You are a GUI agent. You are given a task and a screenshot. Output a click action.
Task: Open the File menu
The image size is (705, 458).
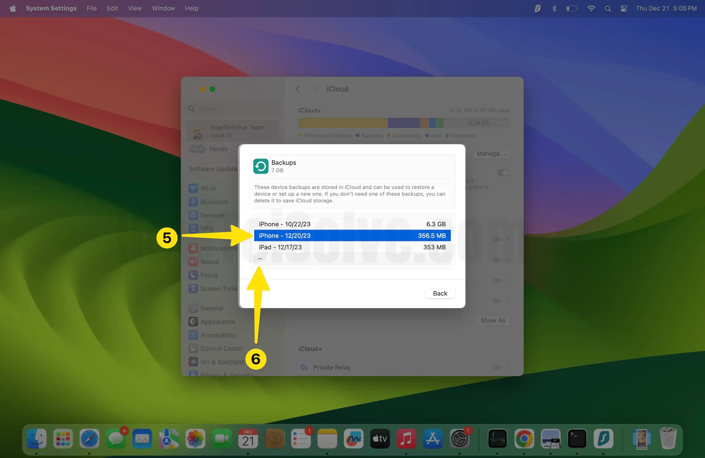(92, 8)
